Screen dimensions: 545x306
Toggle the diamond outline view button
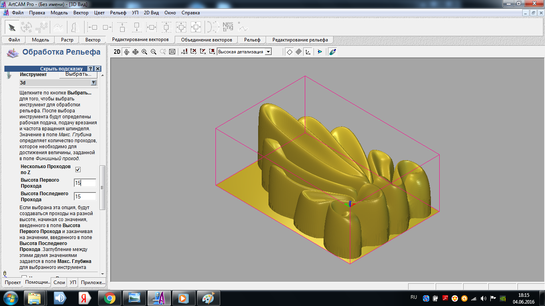coord(289,52)
